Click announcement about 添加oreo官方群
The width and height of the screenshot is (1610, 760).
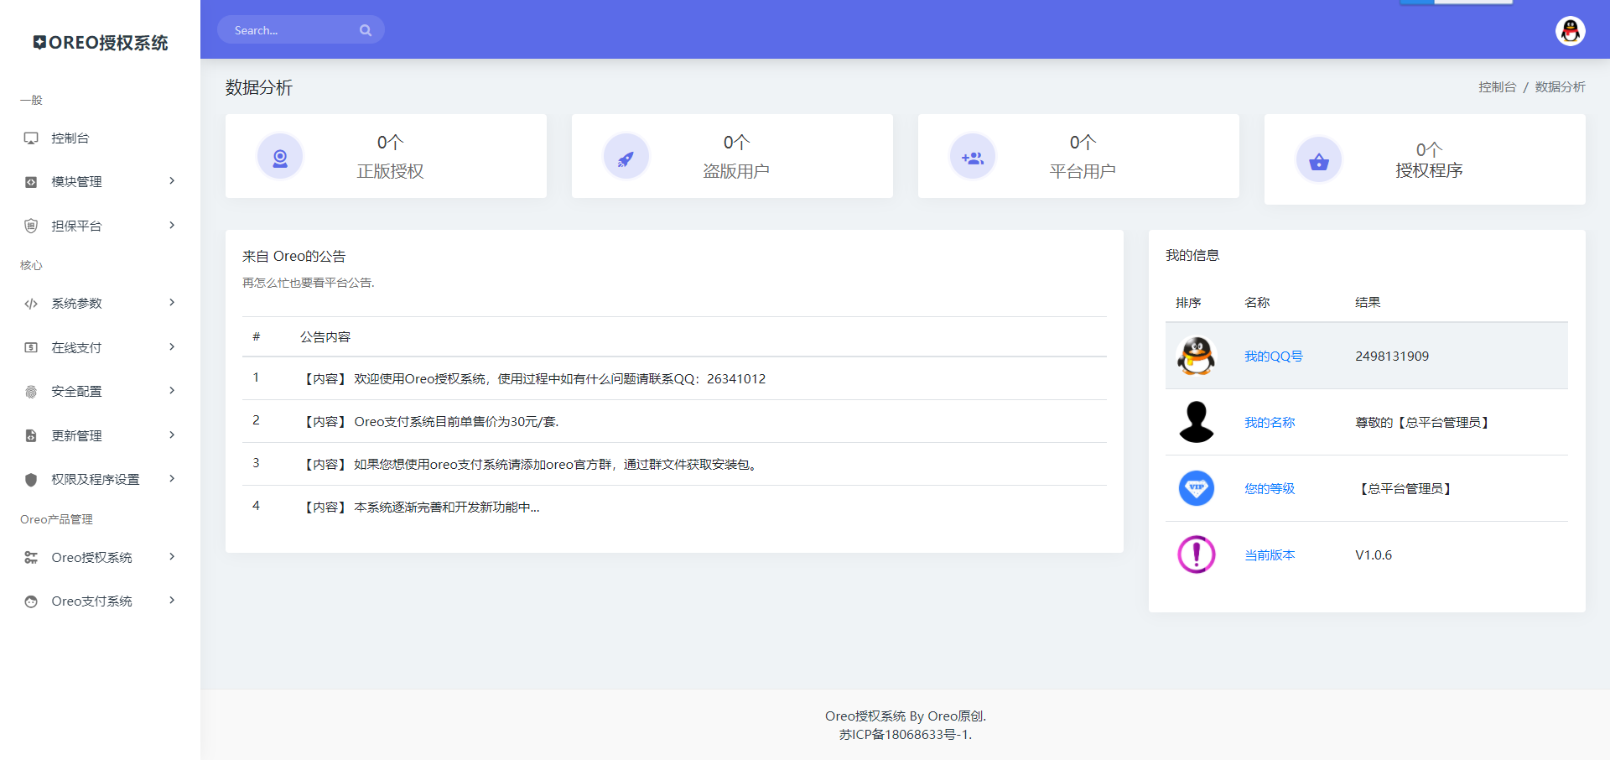pyautogui.click(x=674, y=464)
